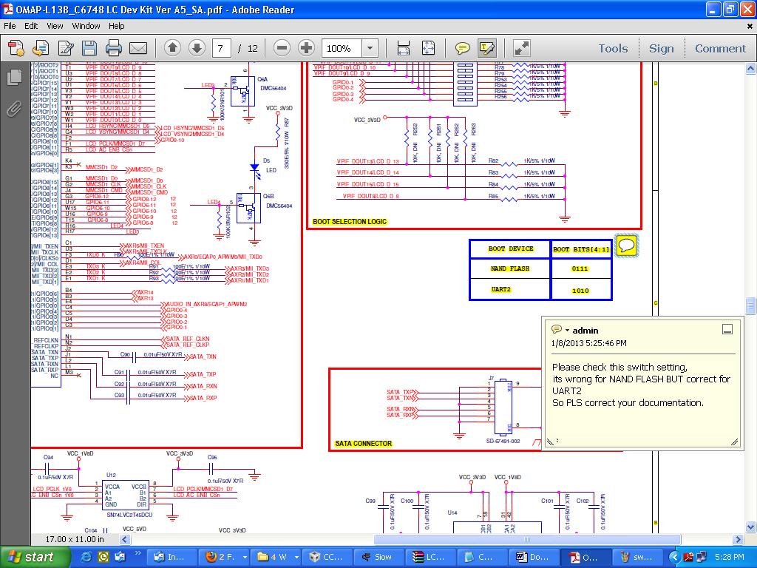Screen dimensions: 757x568
Task: Click scroll up arrow
Action: click(751, 69)
